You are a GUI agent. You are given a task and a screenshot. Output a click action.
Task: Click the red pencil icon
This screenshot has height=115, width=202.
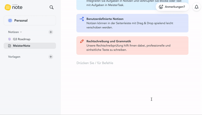tap(82, 41)
